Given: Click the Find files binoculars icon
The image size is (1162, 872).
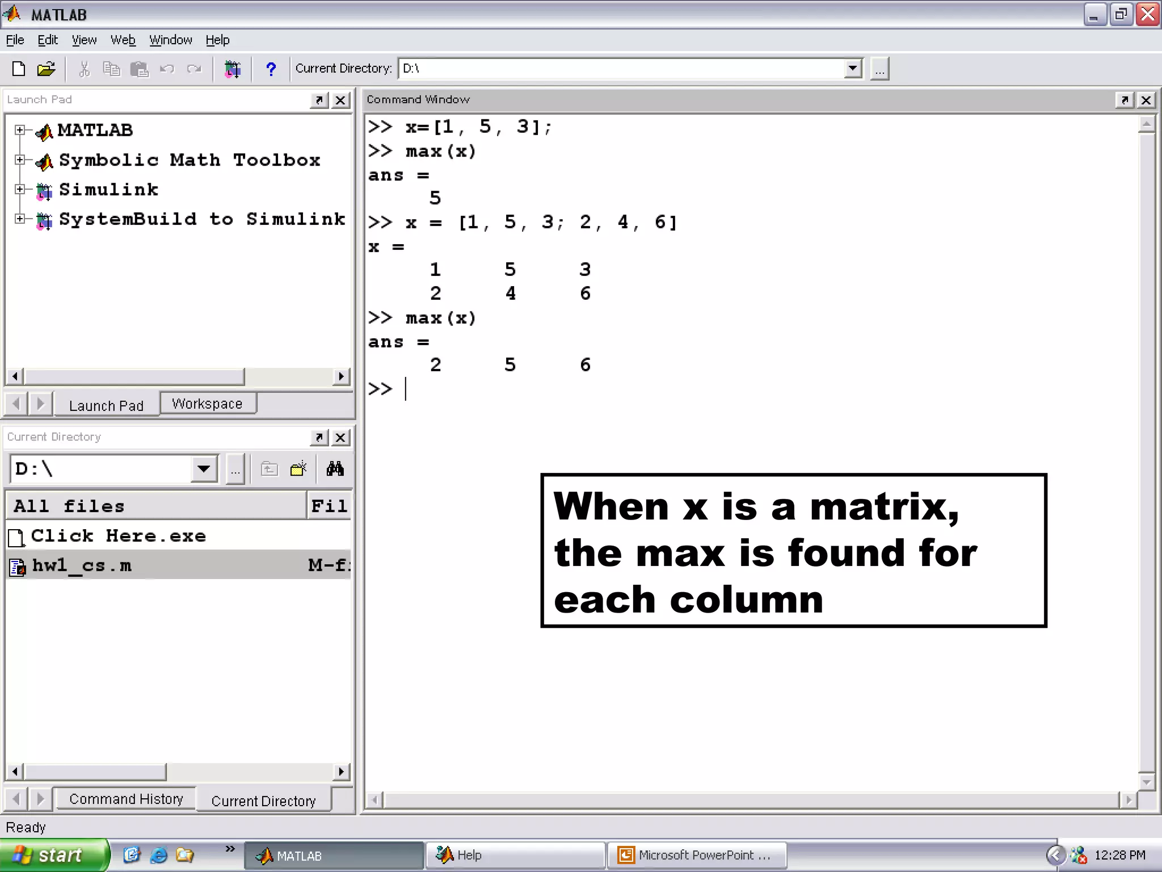Looking at the screenshot, I should tap(335, 469).
